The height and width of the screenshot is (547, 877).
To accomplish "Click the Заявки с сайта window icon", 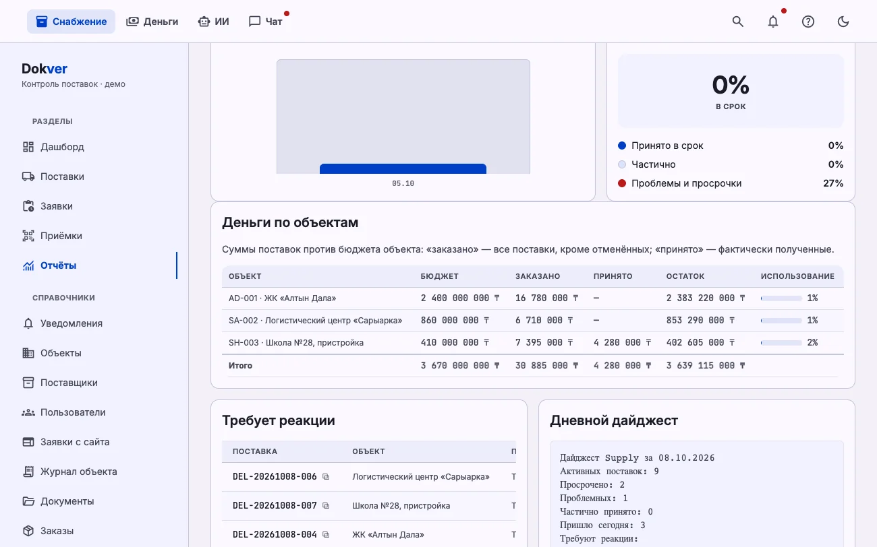I will pyautogui.click(x=28, y=442).
